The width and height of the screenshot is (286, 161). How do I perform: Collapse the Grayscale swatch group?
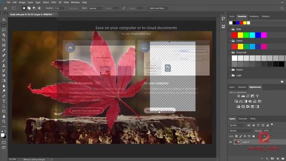pos(230,52)
